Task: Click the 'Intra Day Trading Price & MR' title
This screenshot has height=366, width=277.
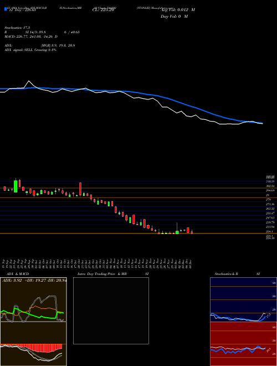Action: [x=102, y=274]
